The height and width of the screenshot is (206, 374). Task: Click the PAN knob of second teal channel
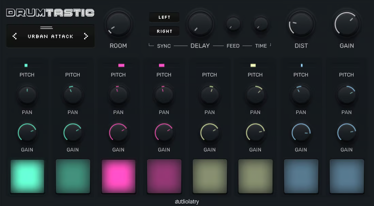point(73,95)
